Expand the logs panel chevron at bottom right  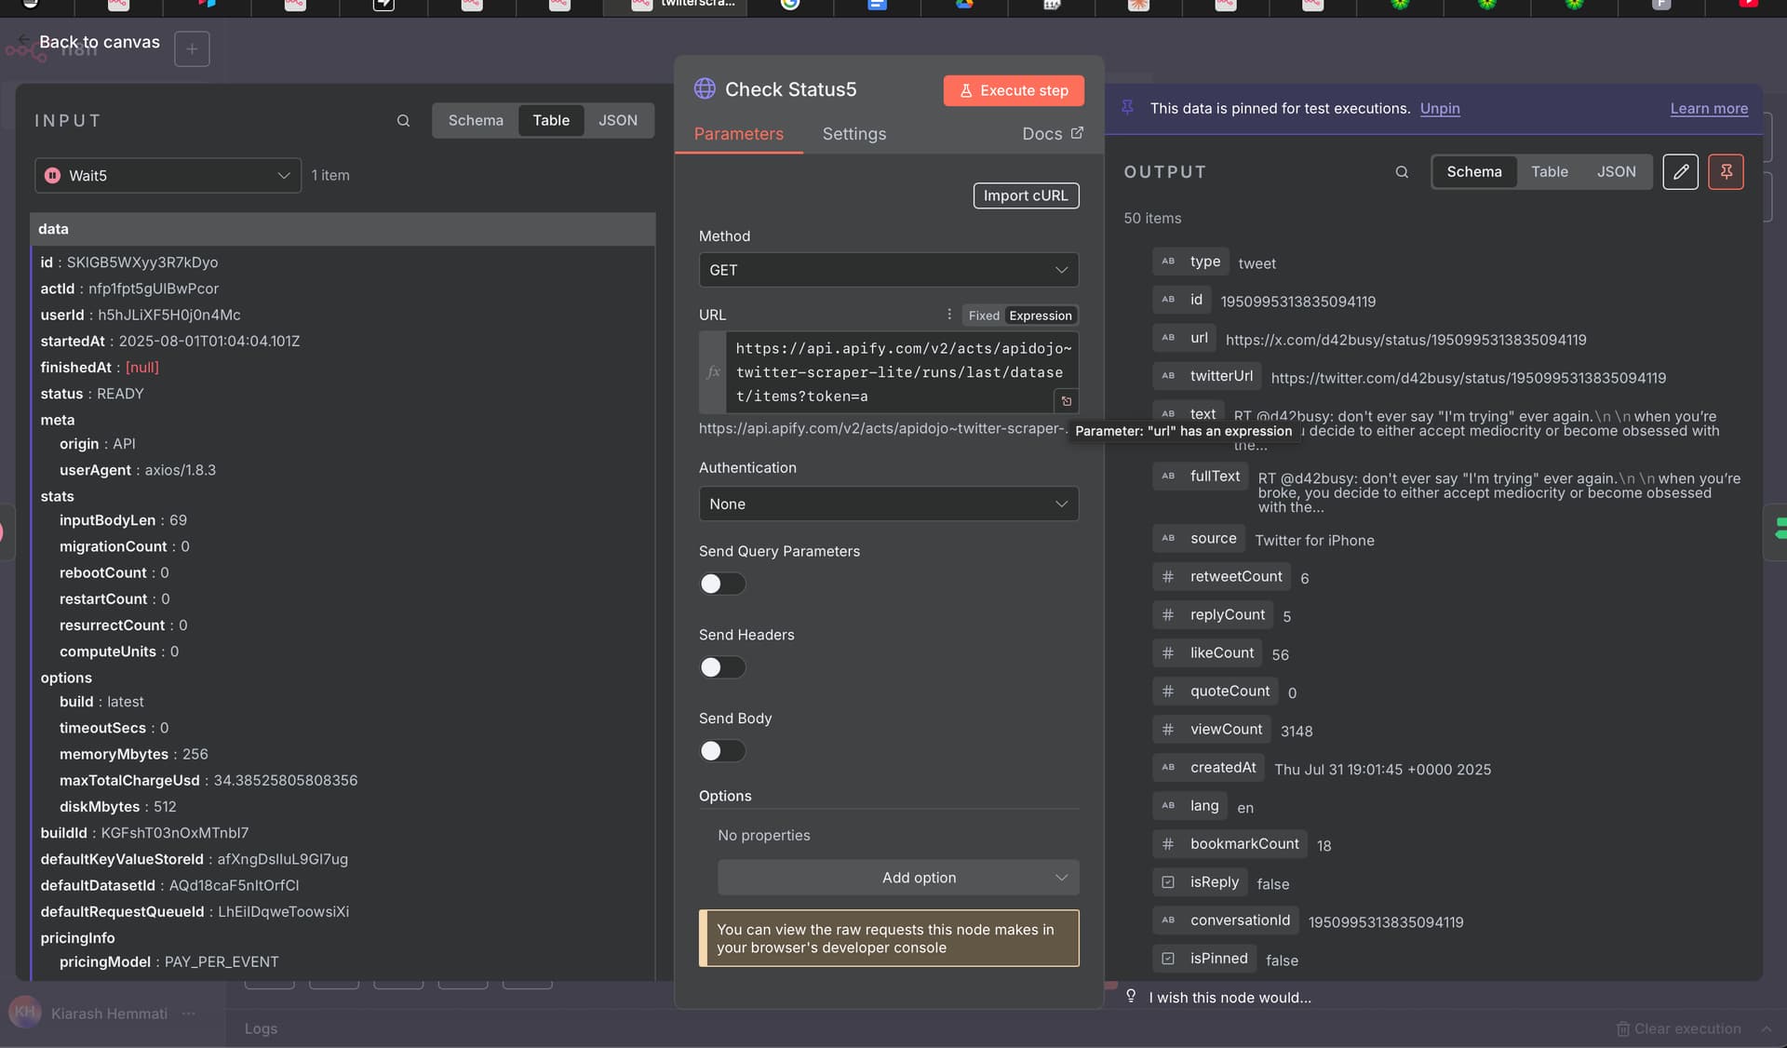pos(1766,1028)
